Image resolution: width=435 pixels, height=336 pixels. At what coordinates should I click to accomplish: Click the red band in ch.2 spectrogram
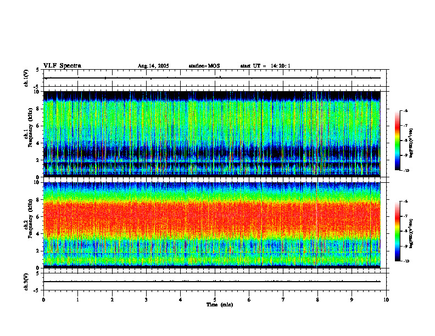click(x=212, y=217)
